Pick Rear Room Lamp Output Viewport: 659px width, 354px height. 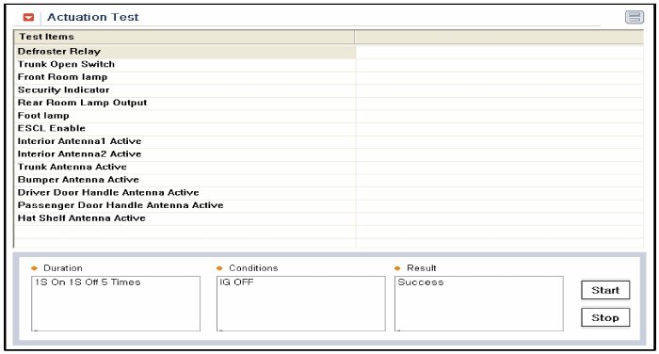(x=185, y=103)
